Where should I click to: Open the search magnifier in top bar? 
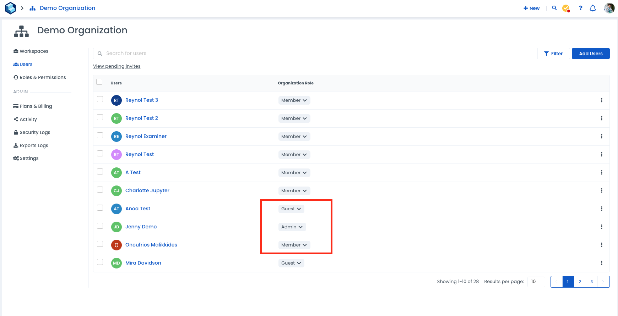[554, 8]
